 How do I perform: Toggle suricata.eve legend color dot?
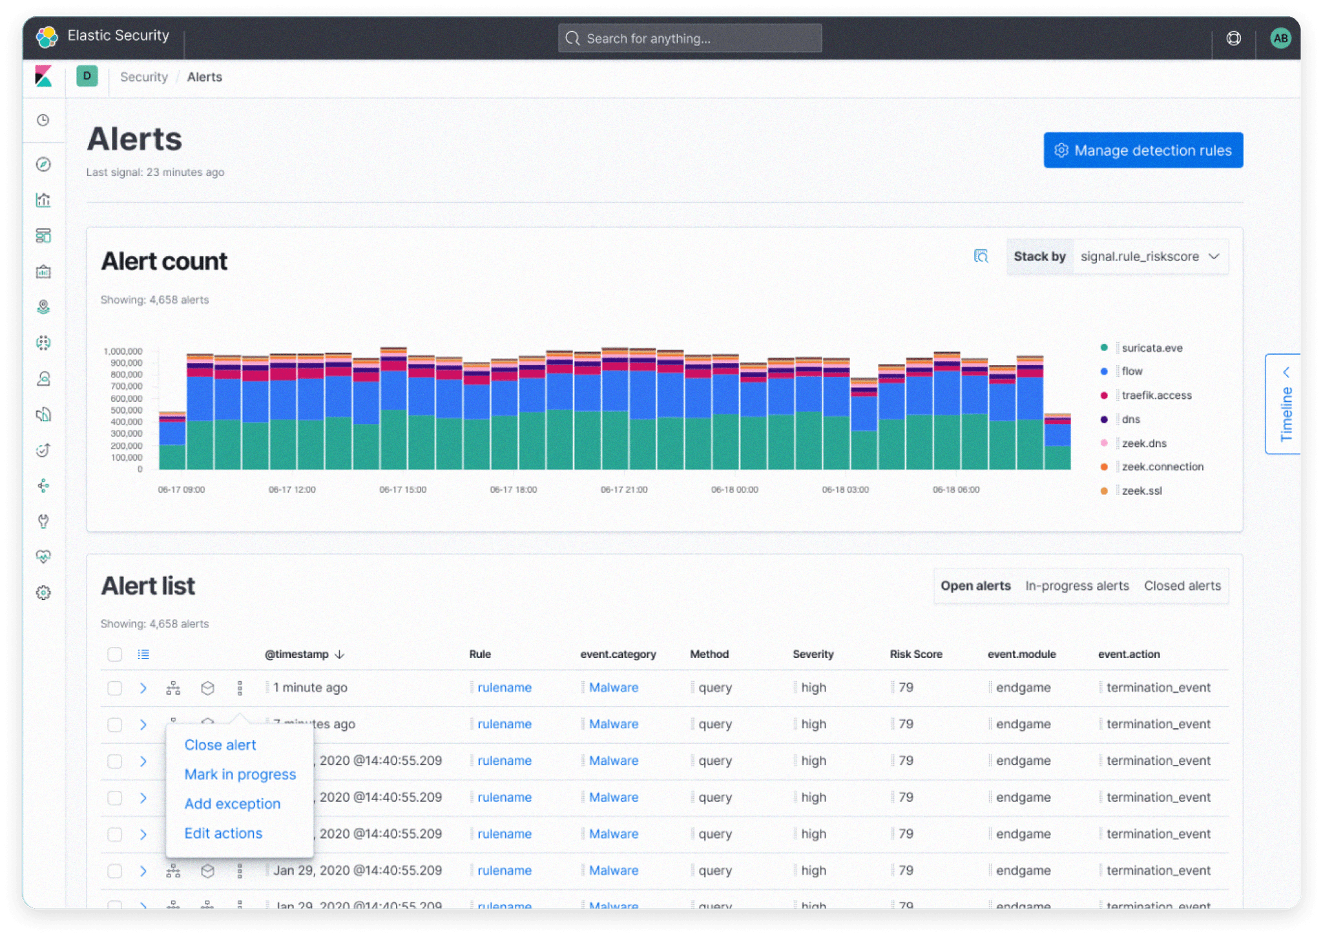pyautogui.click(x=1104, y=348)
